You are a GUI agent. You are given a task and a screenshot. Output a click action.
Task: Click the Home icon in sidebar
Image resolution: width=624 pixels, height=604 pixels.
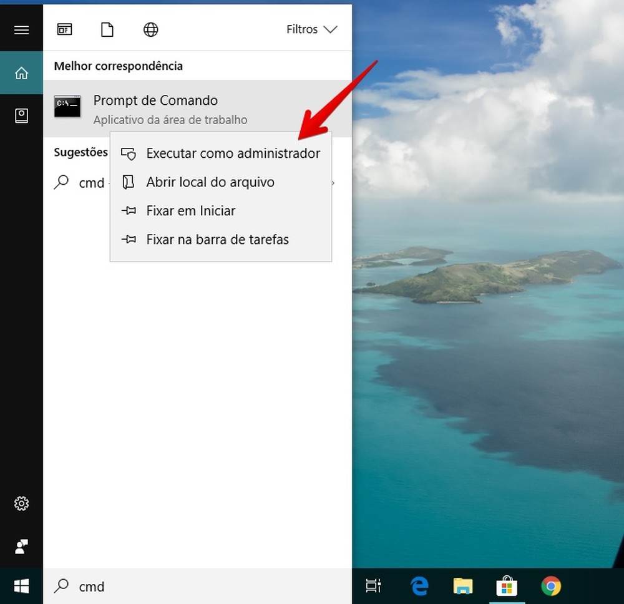coord(21,73)
